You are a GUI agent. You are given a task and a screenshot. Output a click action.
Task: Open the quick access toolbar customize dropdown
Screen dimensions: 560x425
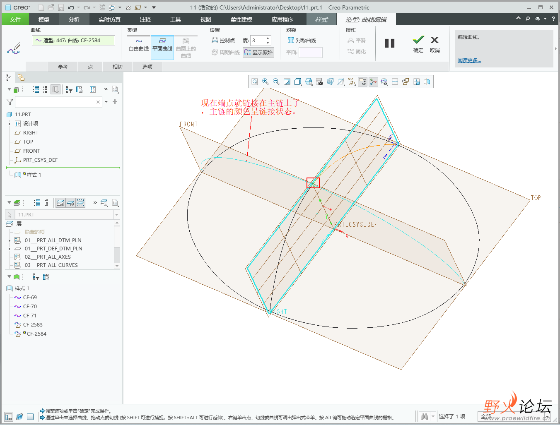coord(154,7)
